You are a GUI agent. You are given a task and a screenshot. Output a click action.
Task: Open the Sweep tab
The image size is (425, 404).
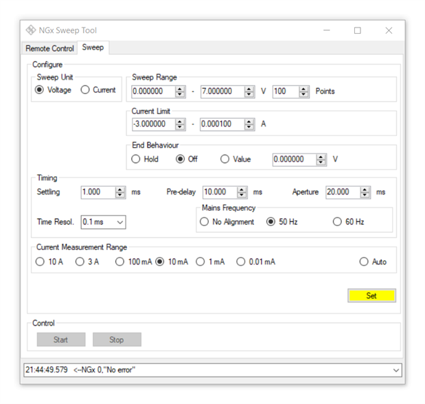click(93, 47)
